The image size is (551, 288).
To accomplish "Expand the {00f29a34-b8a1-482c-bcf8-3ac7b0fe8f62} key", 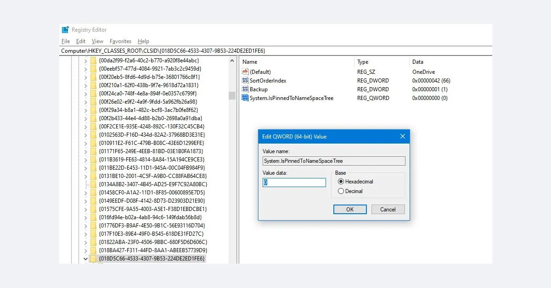I will click(x=85, y=110).
